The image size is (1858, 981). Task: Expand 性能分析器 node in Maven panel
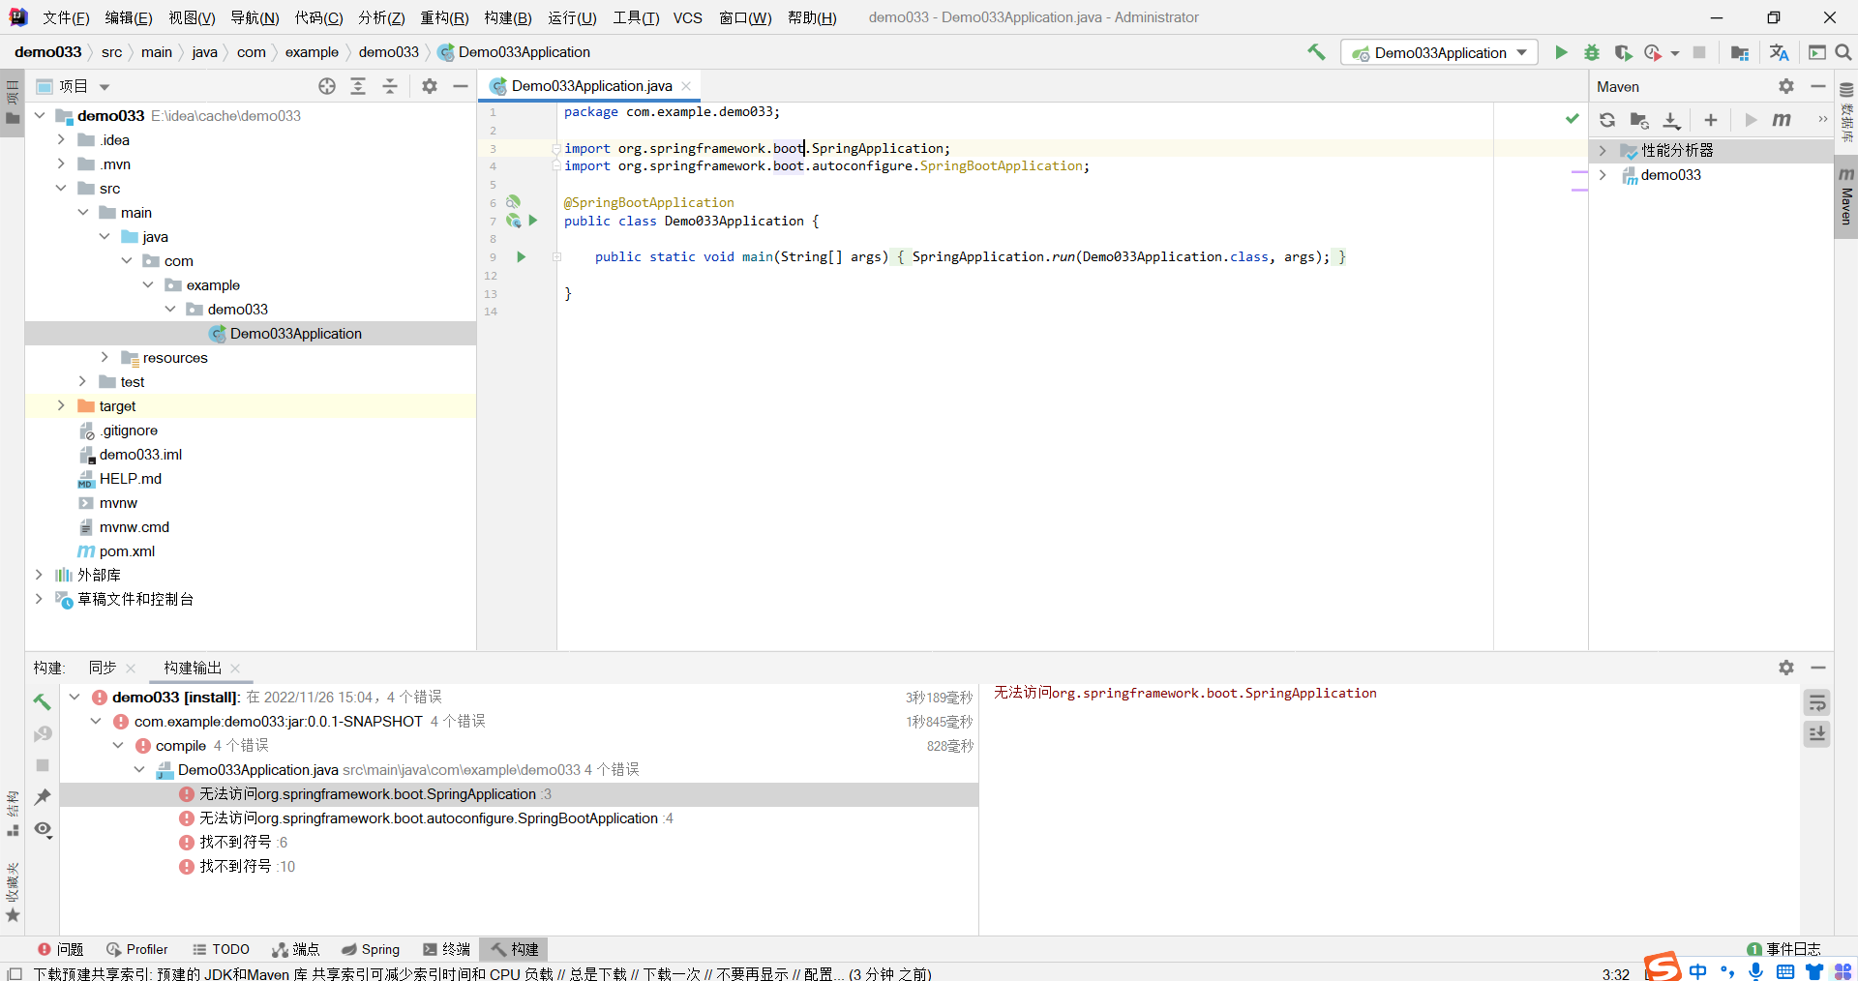tap(1603, 150)
